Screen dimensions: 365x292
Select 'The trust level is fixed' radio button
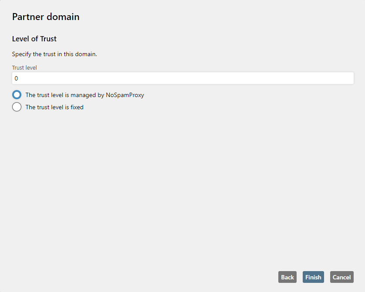click(17, 107)
